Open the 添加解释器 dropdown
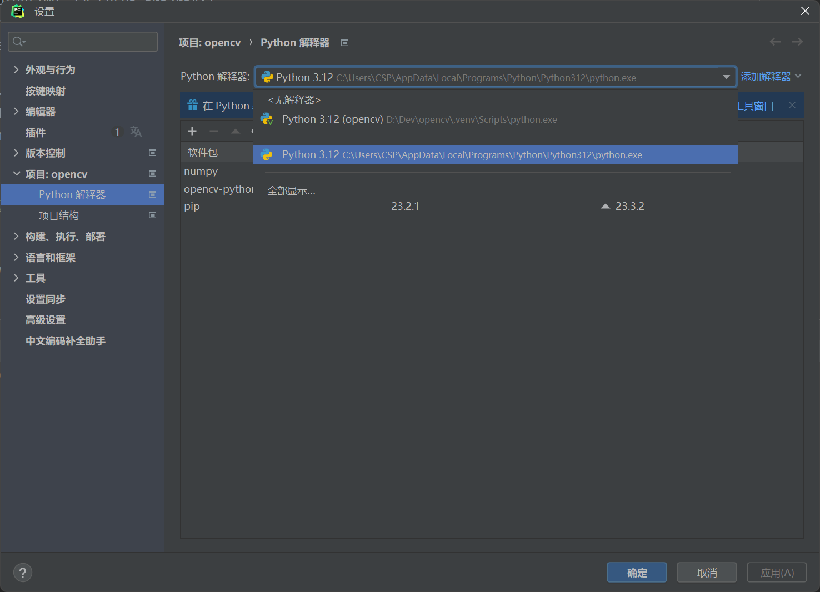The width and height of the screenshot is (820, 592). point(771,76)
